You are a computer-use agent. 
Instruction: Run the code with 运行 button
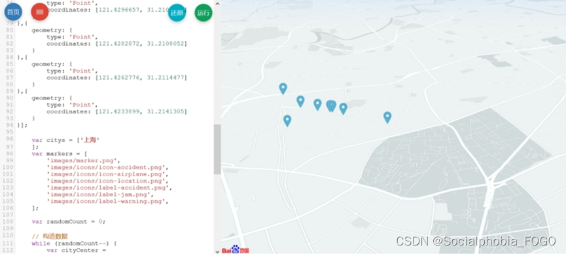click(x=203, y=12)
